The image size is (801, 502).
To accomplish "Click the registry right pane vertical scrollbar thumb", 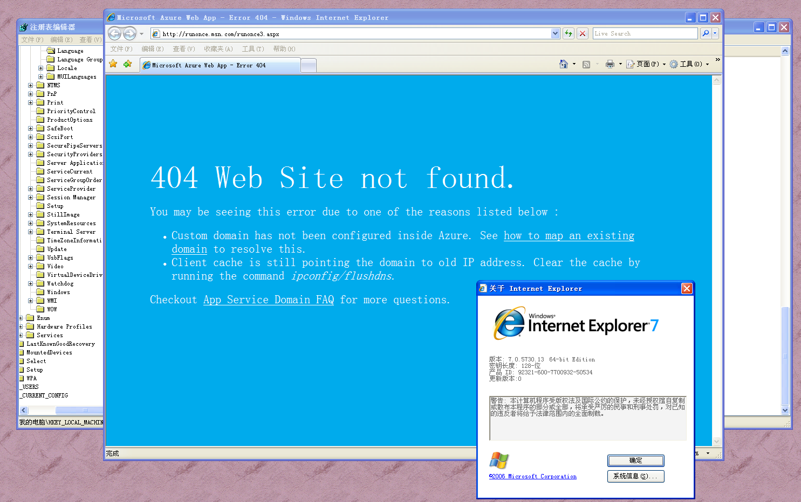I will point(785,356).
